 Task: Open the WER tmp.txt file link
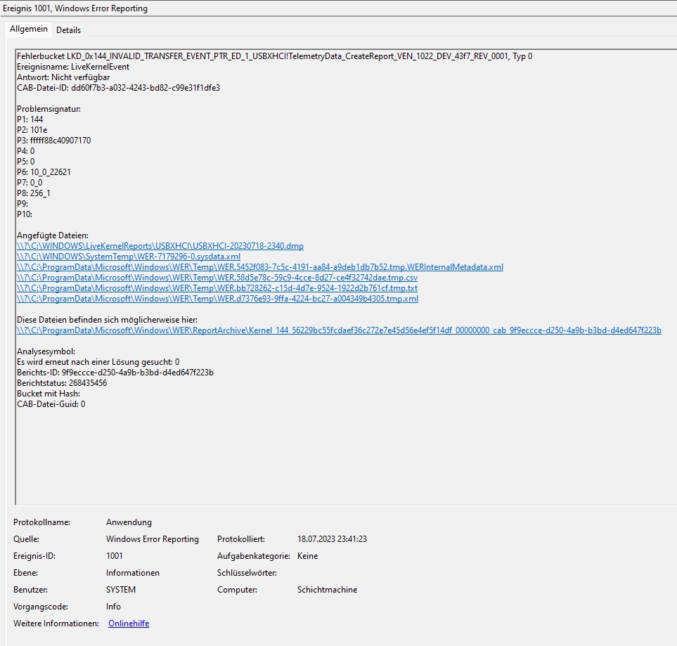pos(217,288)
